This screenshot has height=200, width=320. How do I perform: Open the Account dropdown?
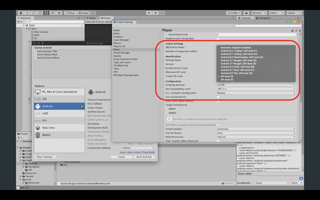coord(259,13)
